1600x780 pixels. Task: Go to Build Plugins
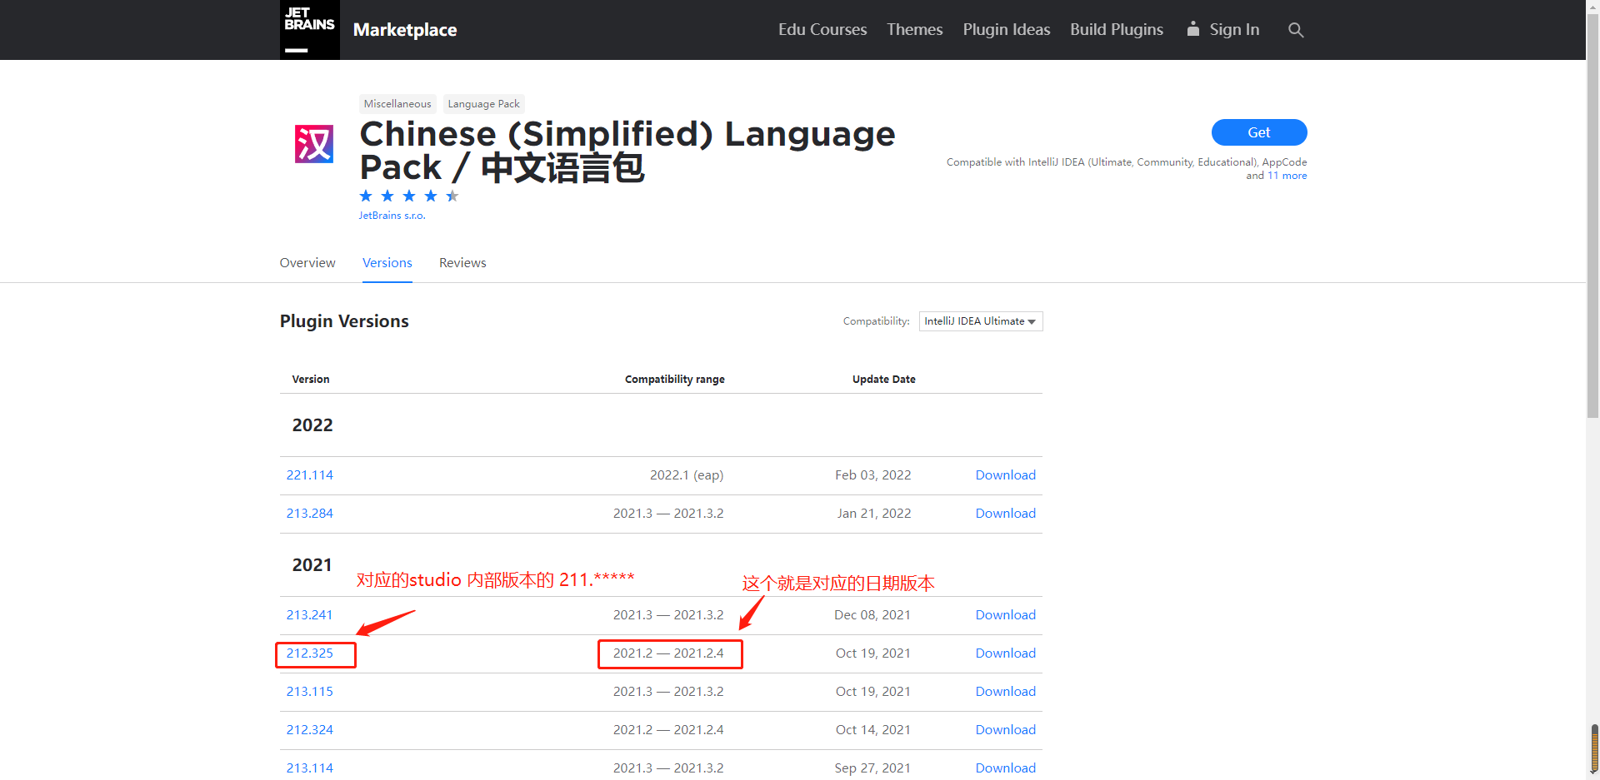tap(1117, 30)
